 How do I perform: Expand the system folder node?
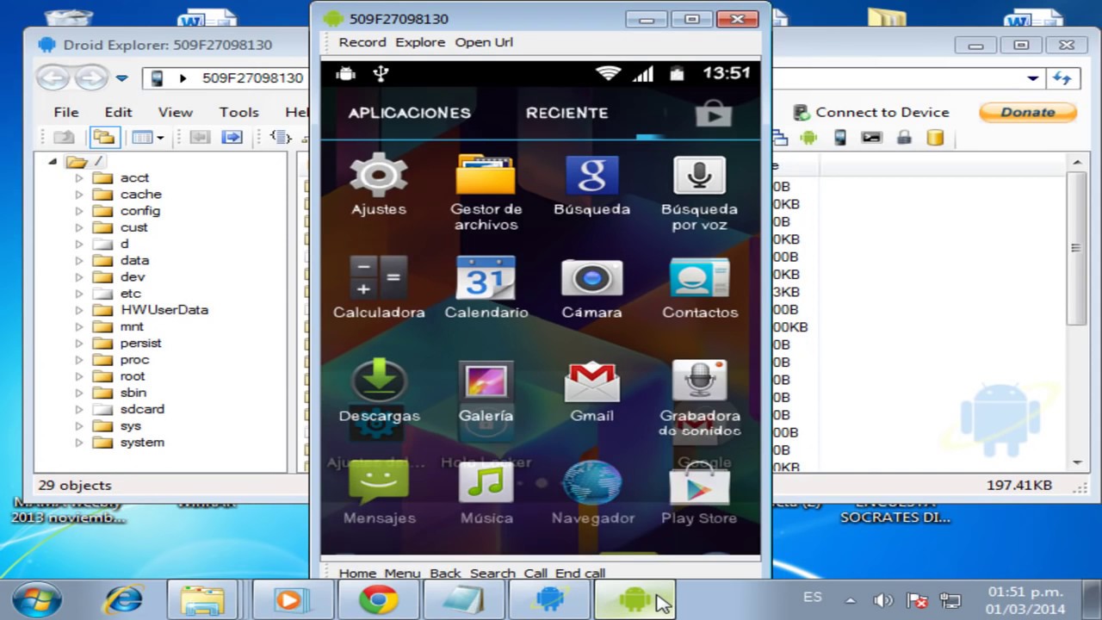click(x=79, y=443)
